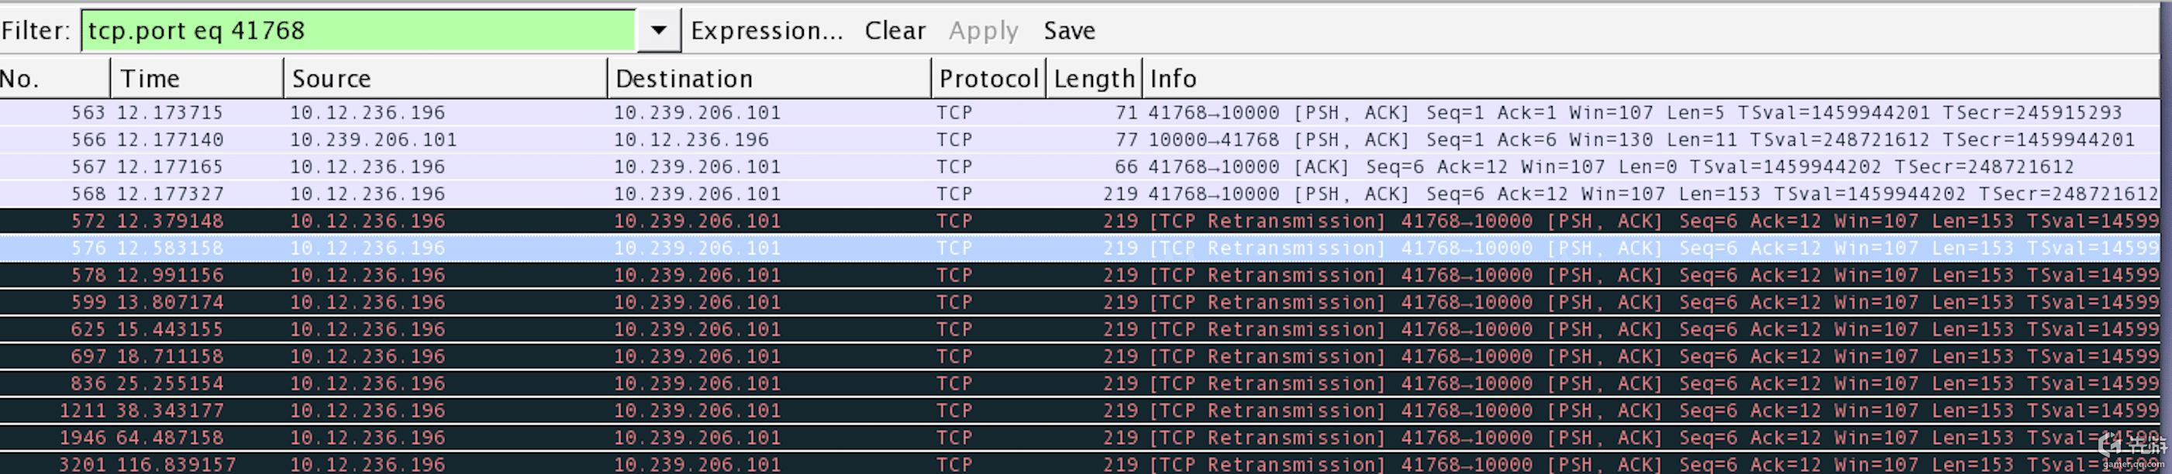Sort by Source column header
Screen dimensions: 2172x474
click(x=444, y=78)
